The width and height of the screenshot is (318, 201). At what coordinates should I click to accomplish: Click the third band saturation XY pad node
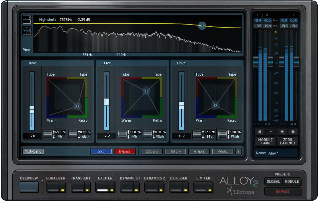pyautogui.click(x=215, y=105)
